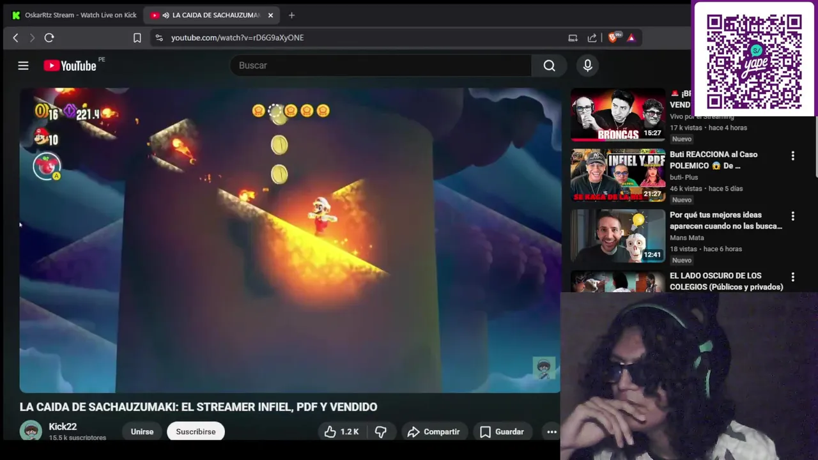Open the Kick22 channel name link
Image resolution: width=818 pixels, height=460 pixels.
63,427
